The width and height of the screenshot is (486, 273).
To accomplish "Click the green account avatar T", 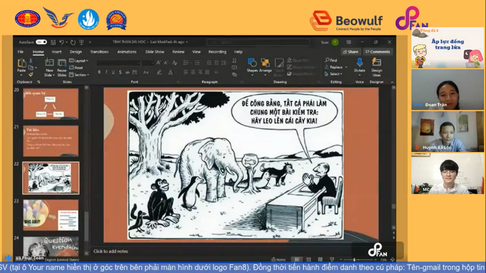I will click(335, 42).
